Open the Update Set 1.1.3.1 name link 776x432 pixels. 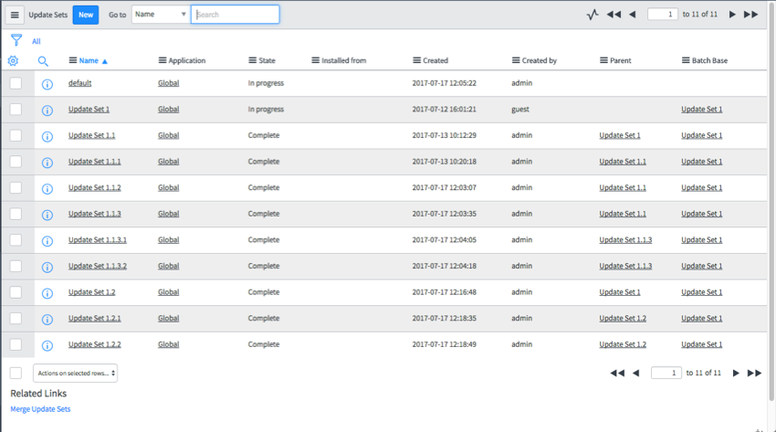(x=98, y=240)
